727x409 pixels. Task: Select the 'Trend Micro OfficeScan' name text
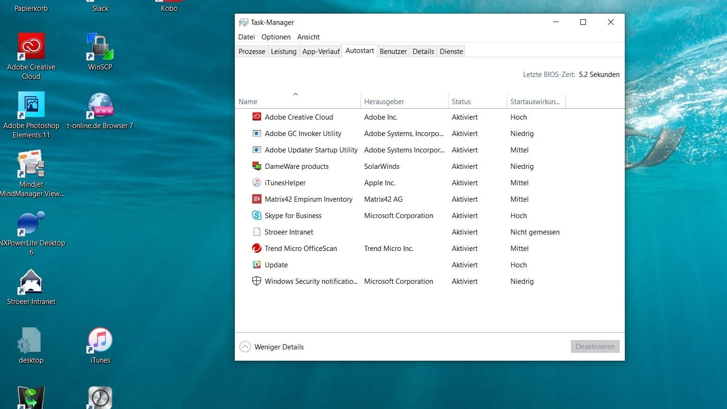[x=301, y=249]
